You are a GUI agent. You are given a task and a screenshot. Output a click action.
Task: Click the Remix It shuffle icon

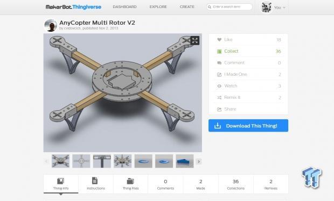coord(219,97)
